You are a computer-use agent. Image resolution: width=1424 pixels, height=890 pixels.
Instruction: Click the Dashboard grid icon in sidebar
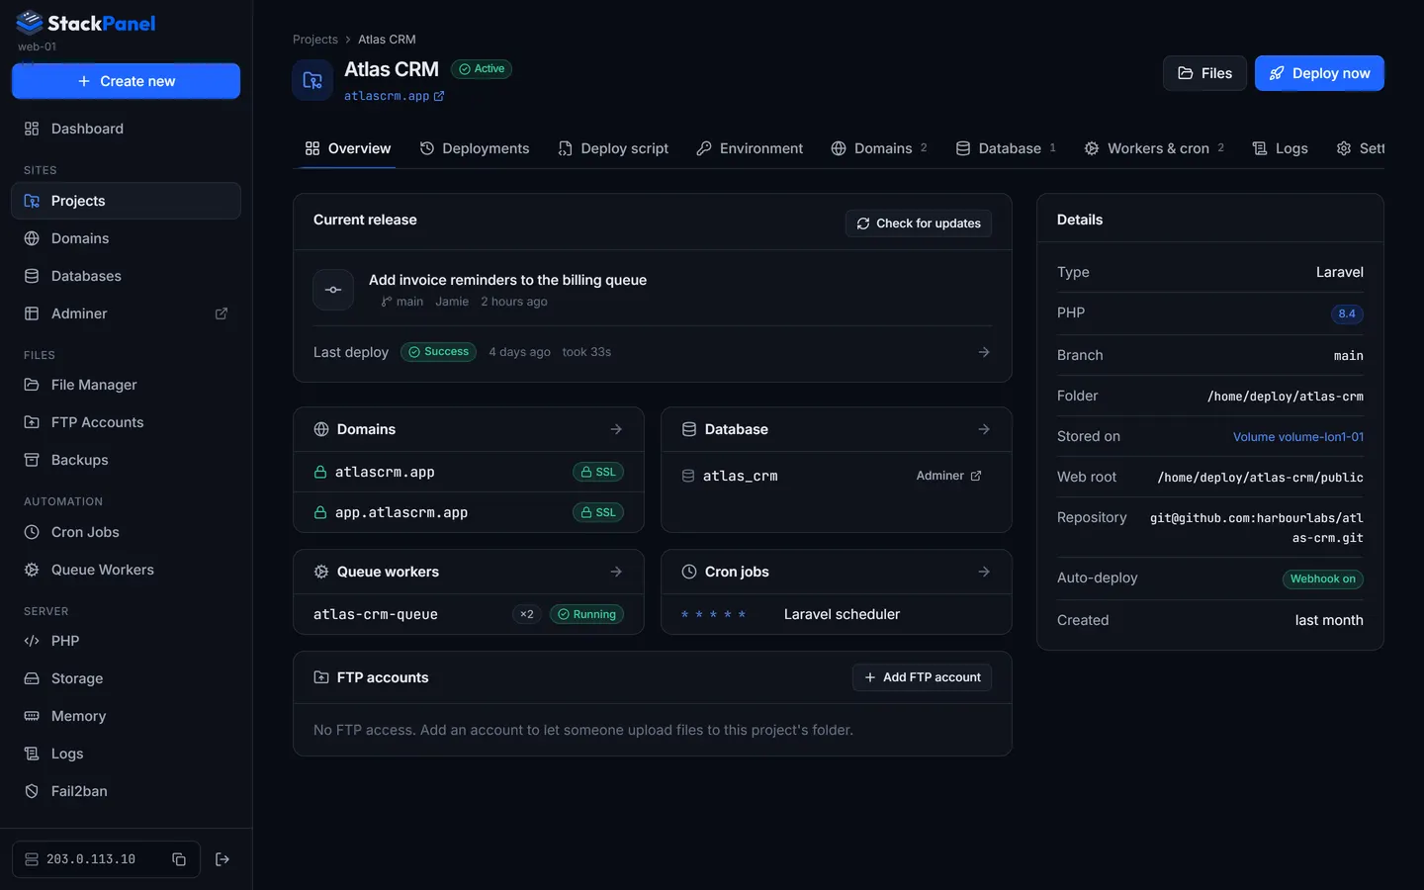click(32, 129)
